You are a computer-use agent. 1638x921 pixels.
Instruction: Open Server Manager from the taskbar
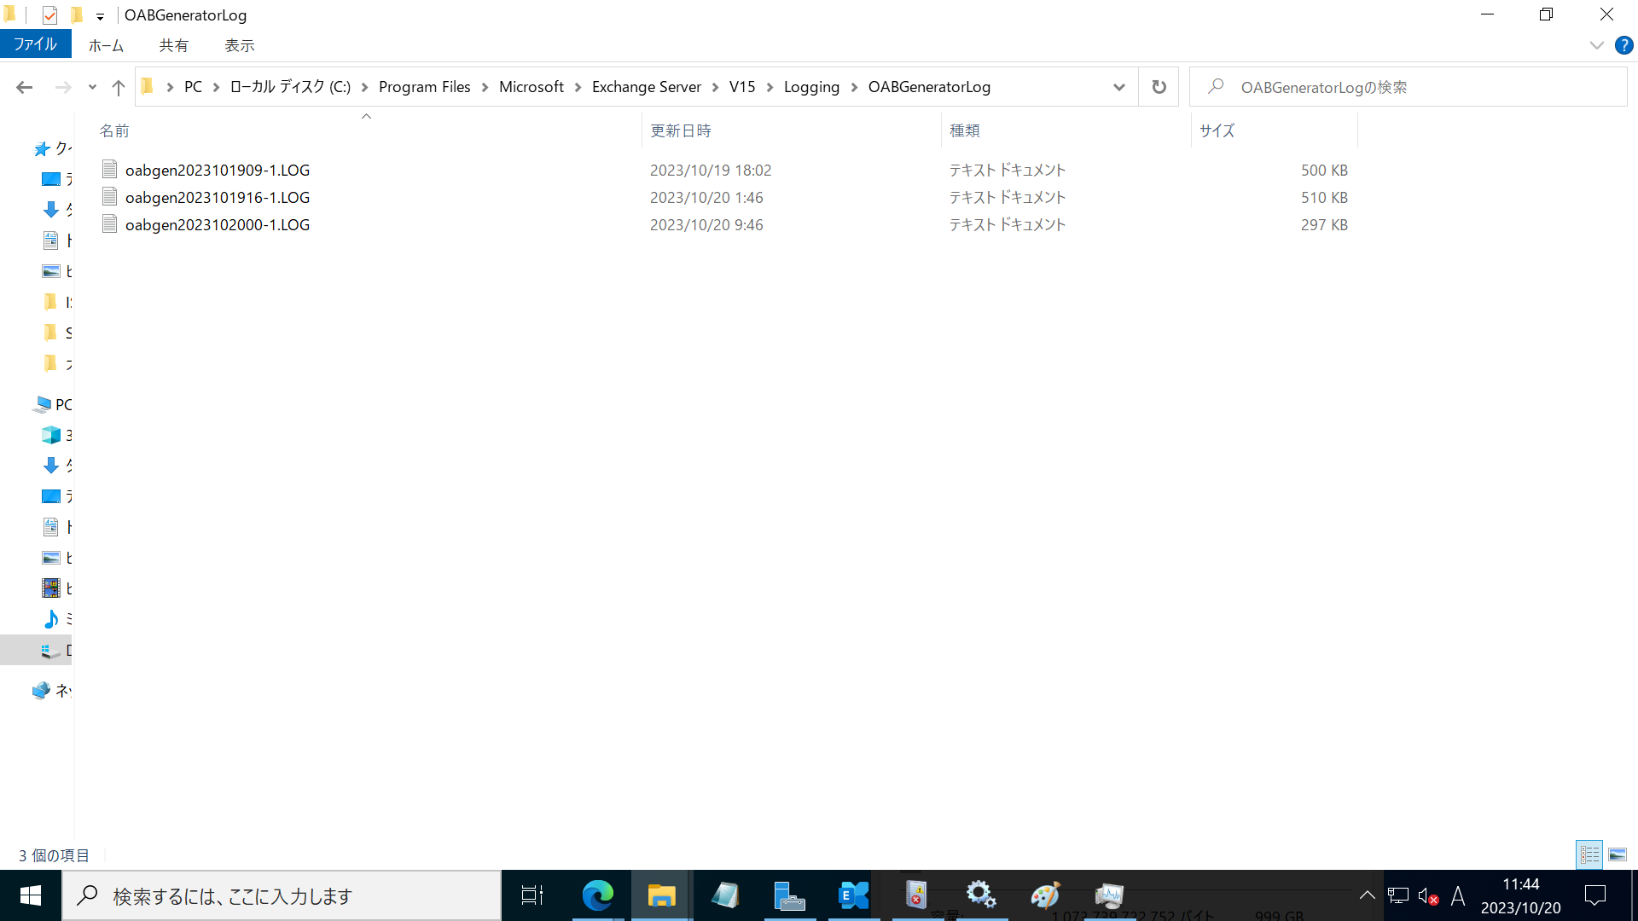789,895
